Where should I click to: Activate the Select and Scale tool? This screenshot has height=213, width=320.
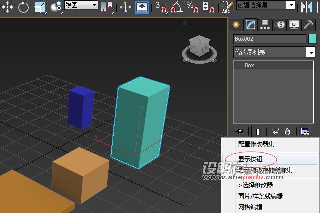coord(40,7)
